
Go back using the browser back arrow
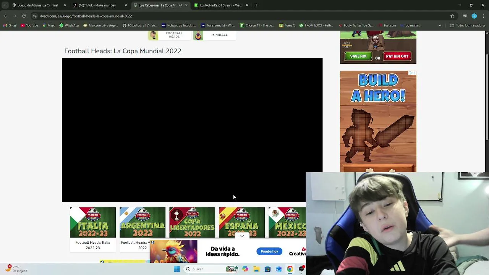(5, 16)
